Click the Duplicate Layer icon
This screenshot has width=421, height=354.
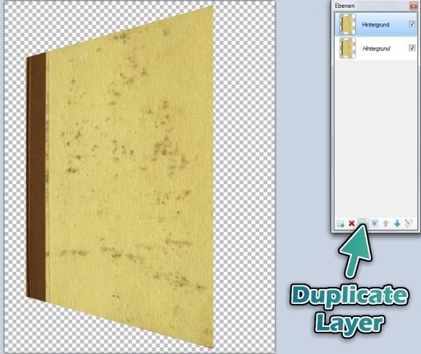tap(363, 223)
